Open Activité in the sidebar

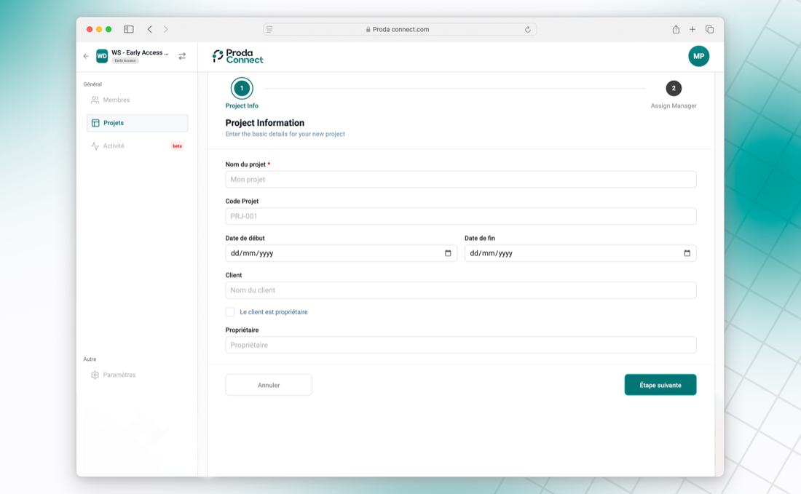click(137, 146)
